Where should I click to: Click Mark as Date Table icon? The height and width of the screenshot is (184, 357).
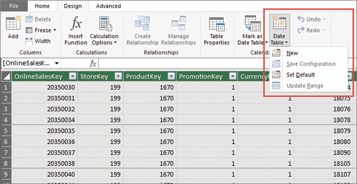coord(253,24)
